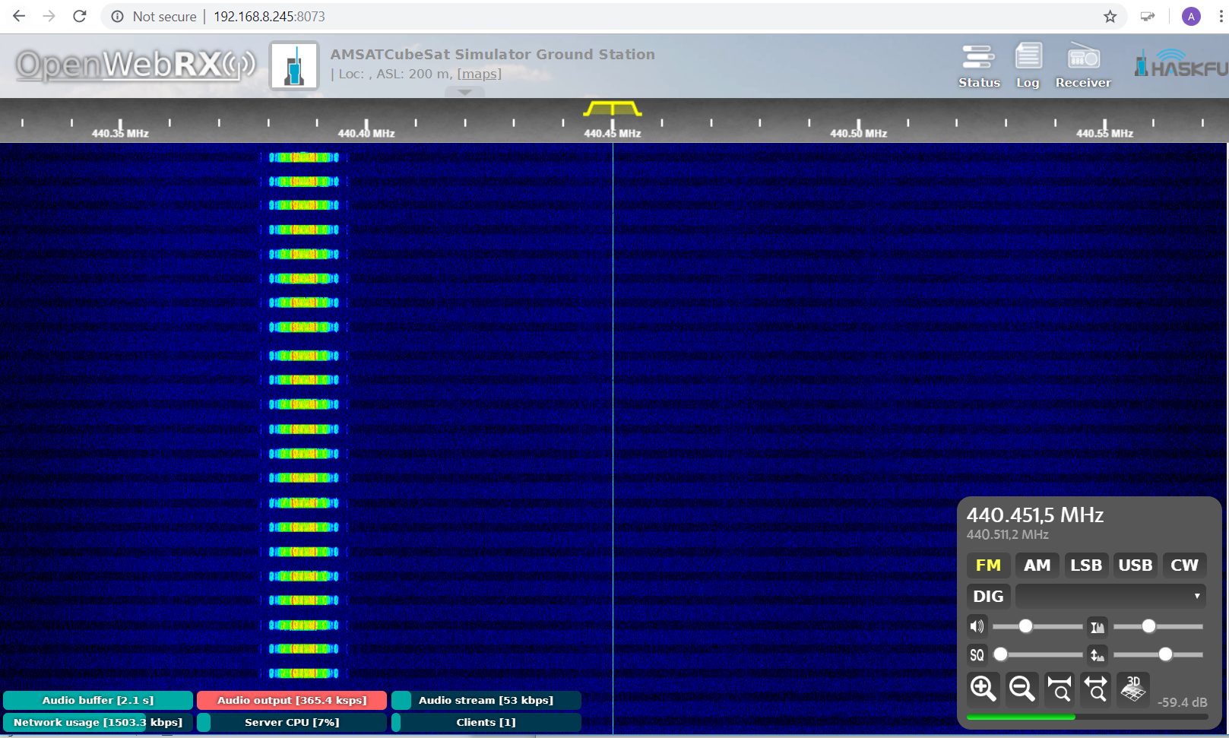The height and width of the screenshot is (738, 1229).
Task: Click the Server CPU status bar
Action: click(292, 722)
